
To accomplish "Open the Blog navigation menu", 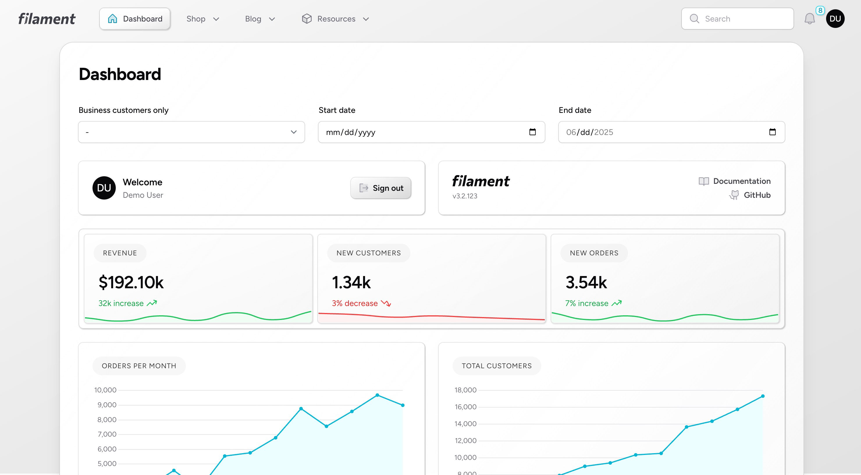I will [260, 19].
